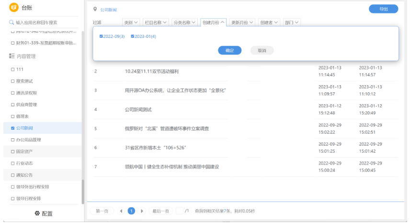410x224 pixels.
Task: Tick the 111 application checkbox
Action: pyautogui.click(x=12, y=69)
